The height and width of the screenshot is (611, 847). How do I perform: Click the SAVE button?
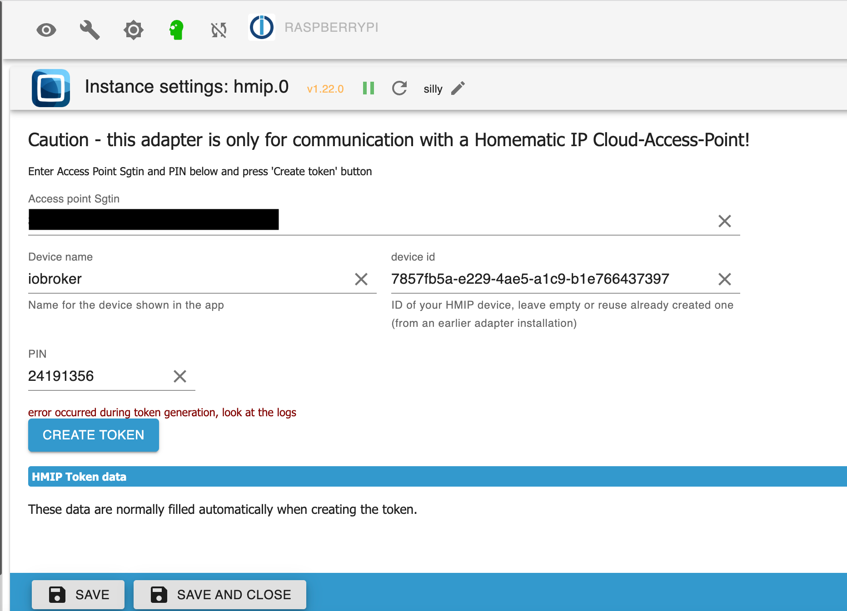[x=78, y=595]
